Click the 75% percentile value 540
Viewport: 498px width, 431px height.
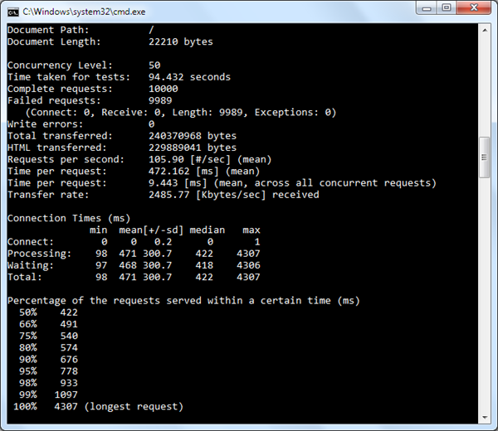click(x=69, y=337)
